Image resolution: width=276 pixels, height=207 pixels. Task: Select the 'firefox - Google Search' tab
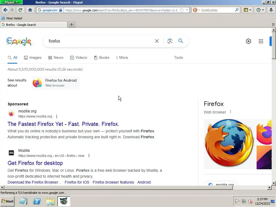[34, 25]
